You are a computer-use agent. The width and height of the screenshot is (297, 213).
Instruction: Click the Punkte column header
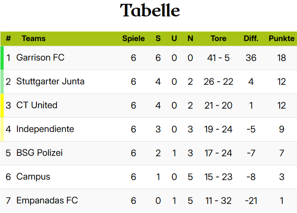click(281, 39)
